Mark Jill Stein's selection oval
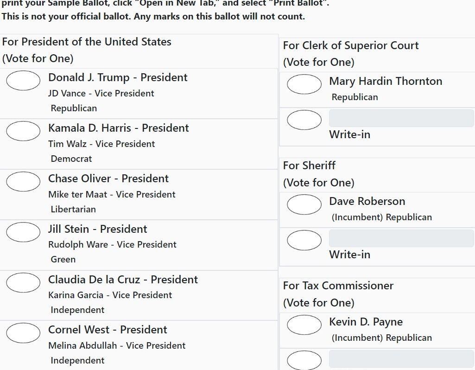Viewport: 475px width, 370px height. tap(23, 232)
